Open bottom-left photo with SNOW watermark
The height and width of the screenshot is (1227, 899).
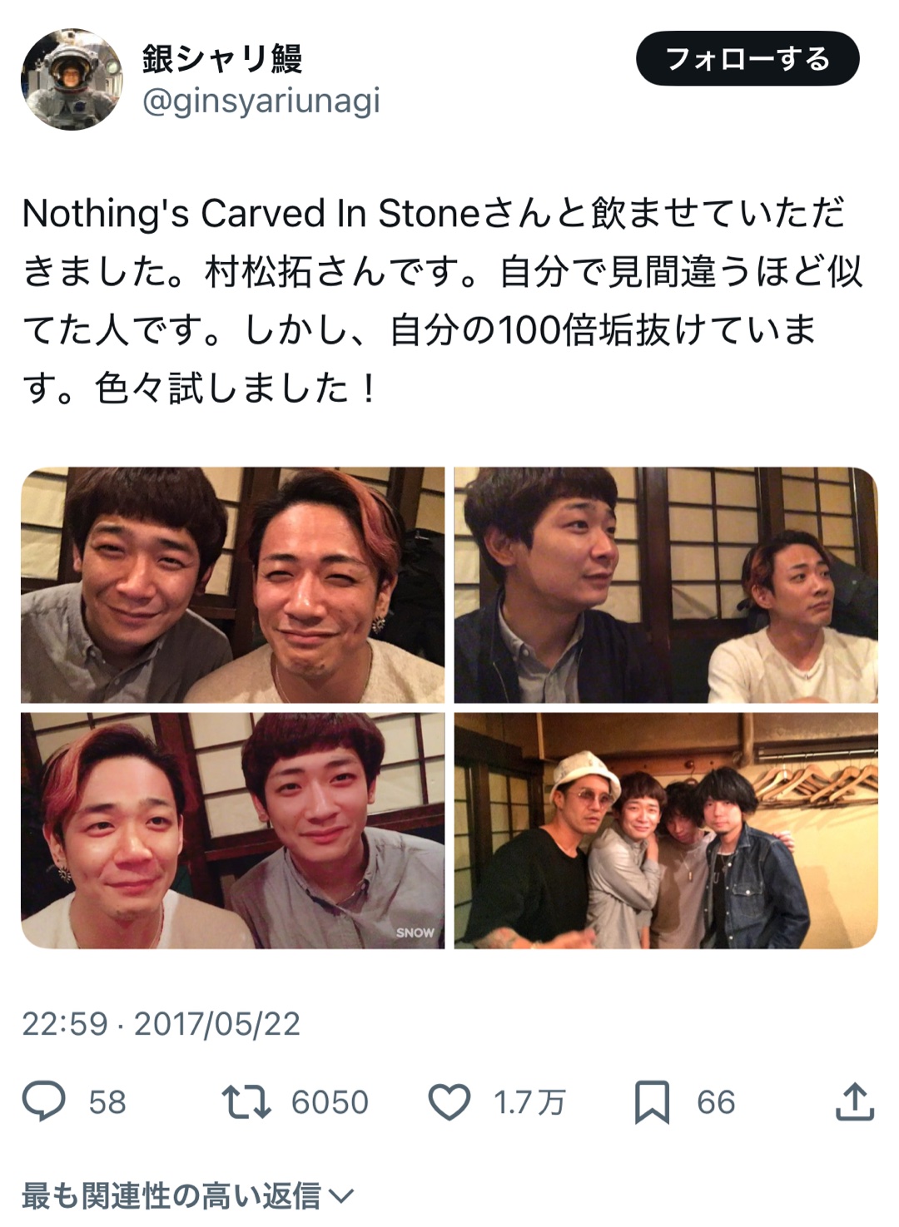[232, 830]
